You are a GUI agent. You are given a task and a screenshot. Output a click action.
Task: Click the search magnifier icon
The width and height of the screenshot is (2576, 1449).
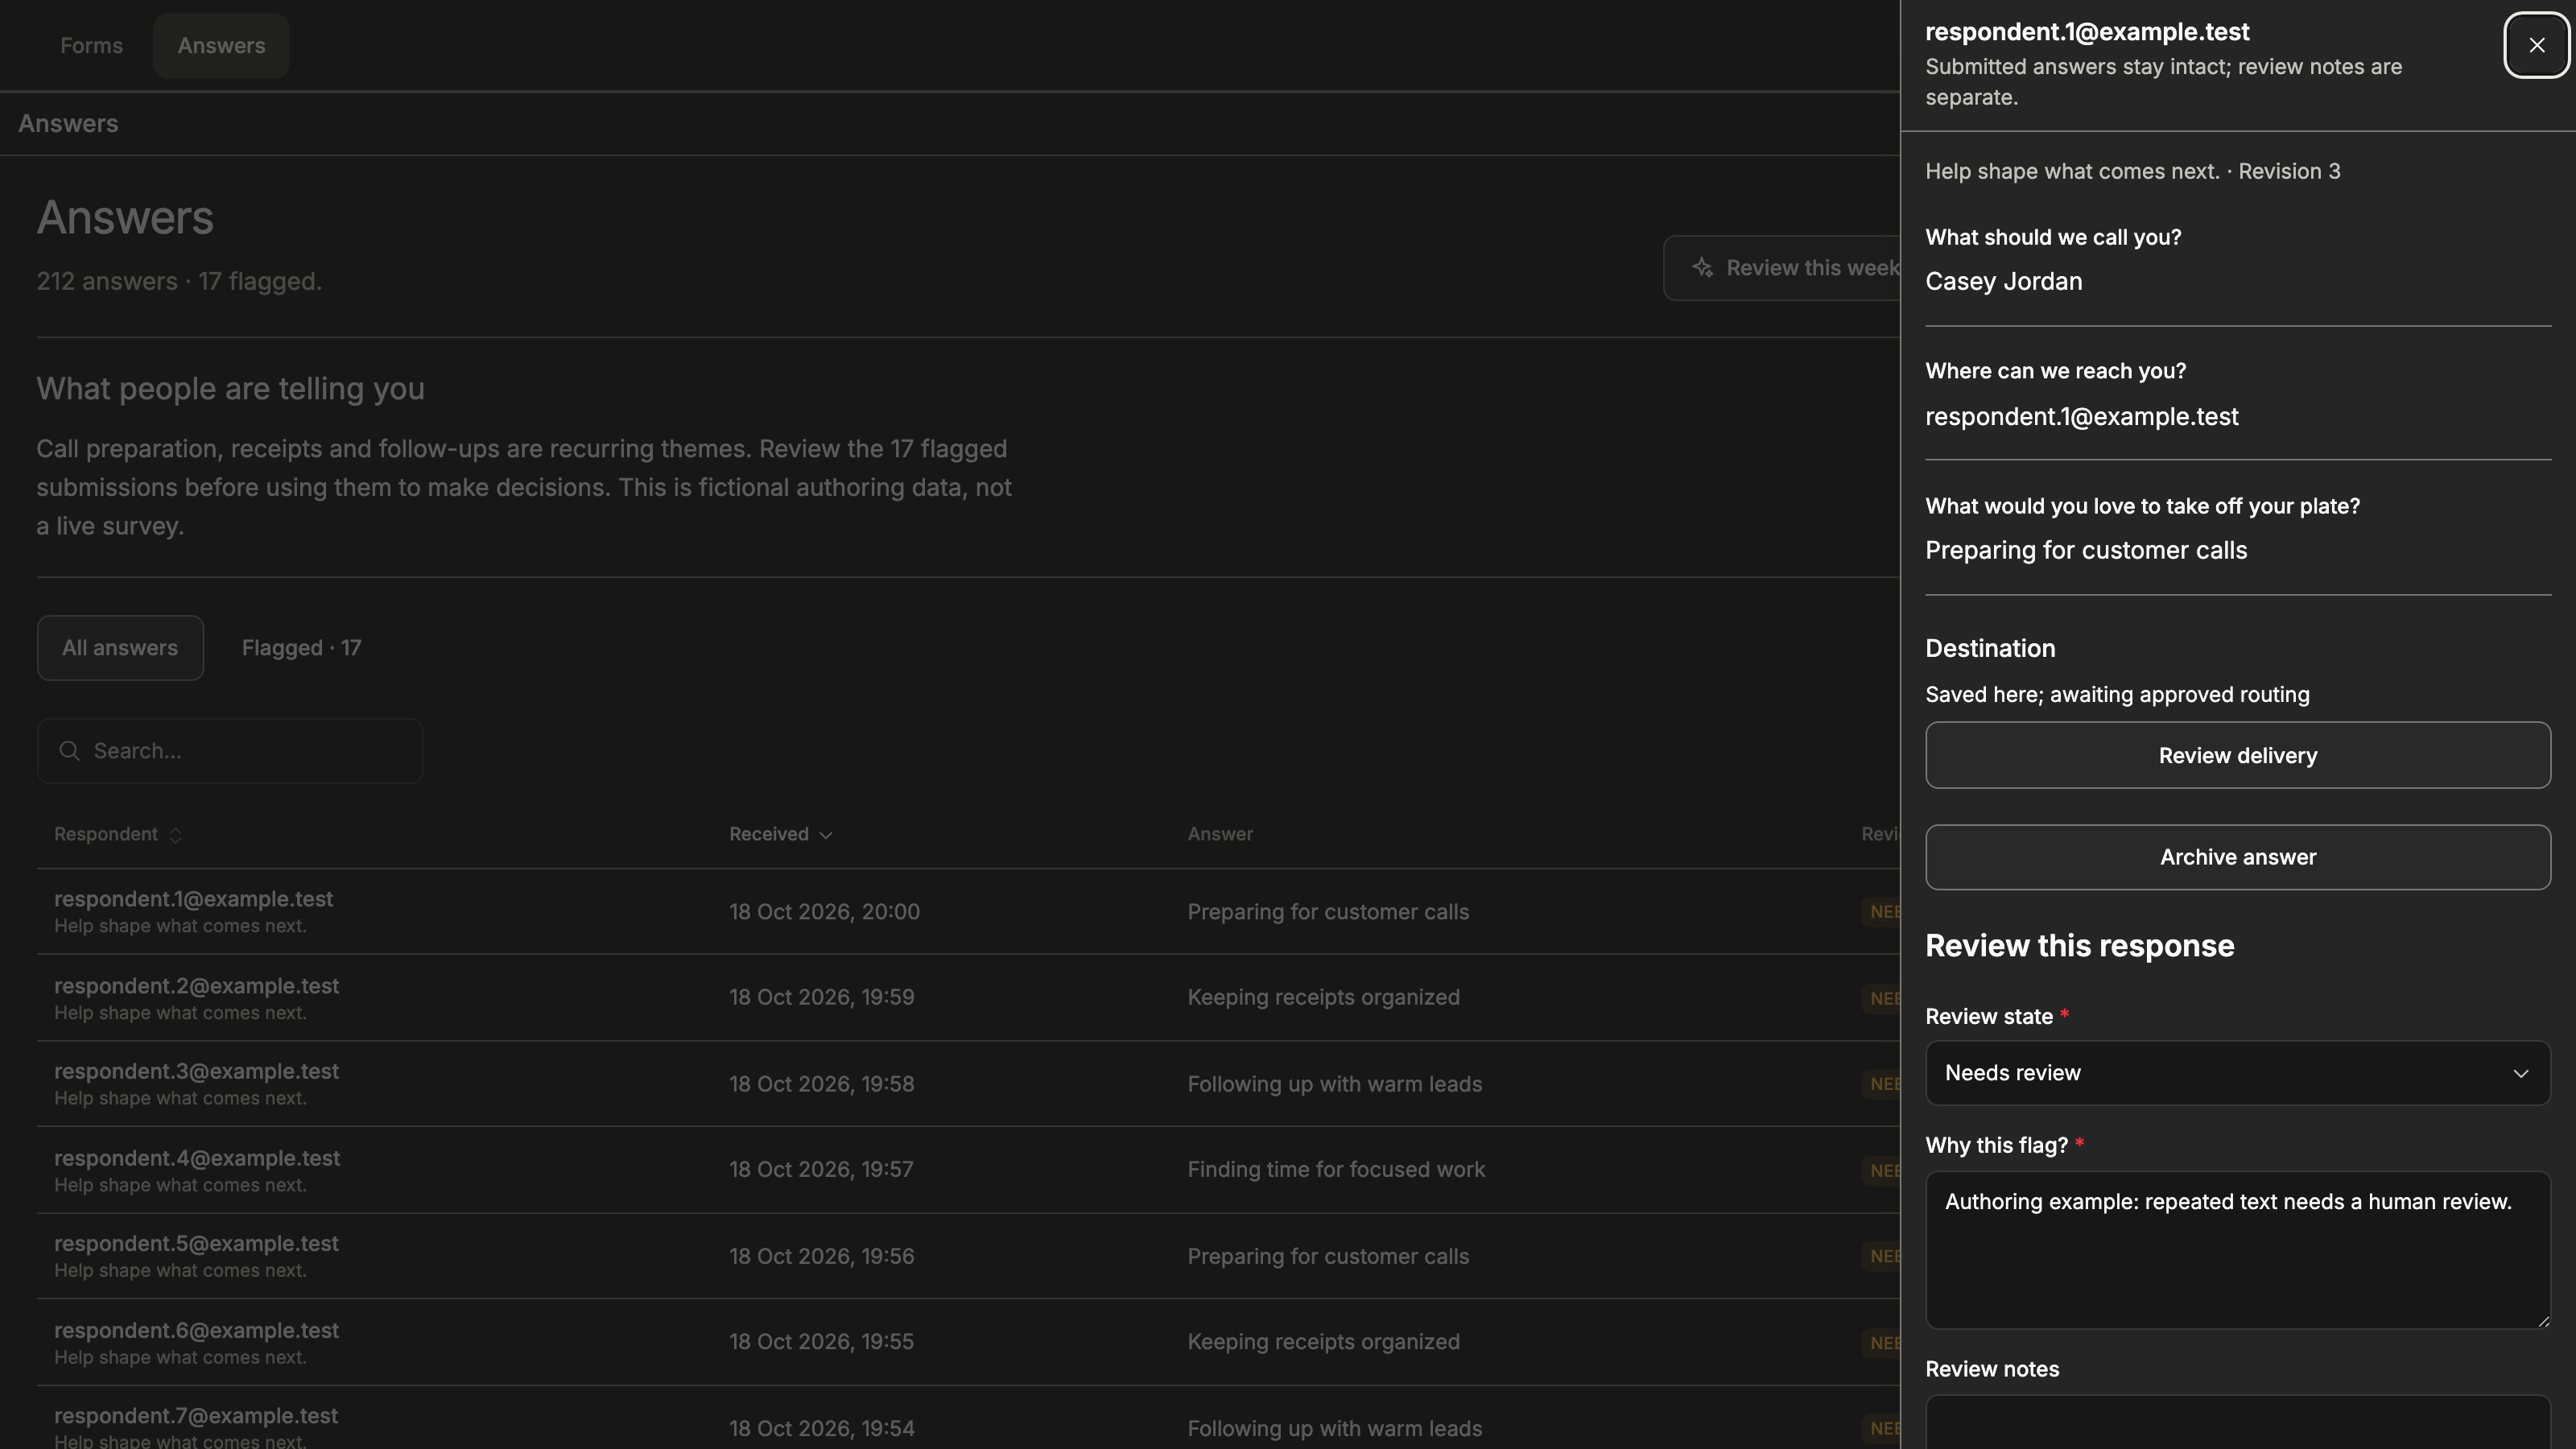69,751
